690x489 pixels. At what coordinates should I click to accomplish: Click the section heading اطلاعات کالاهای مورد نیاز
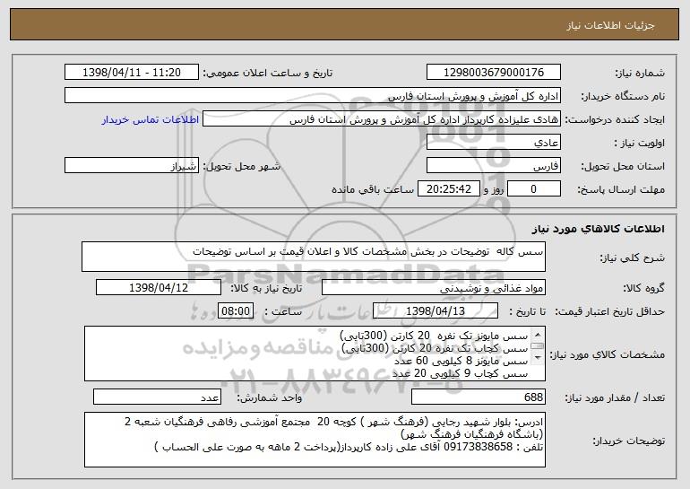click(598, 229)
